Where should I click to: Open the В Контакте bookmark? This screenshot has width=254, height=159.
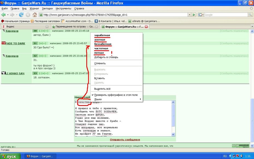[x=111, y=21]
